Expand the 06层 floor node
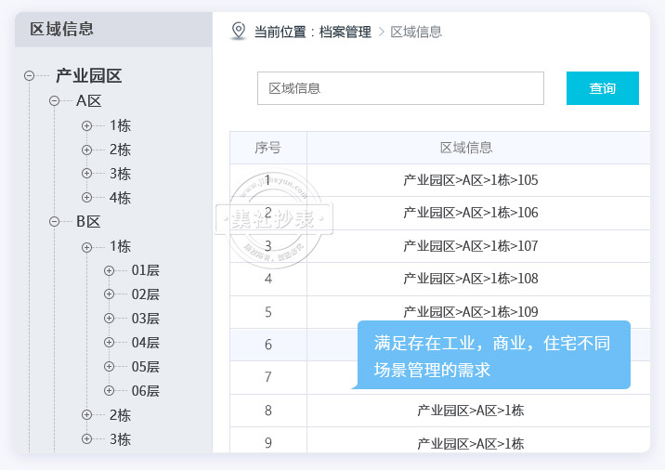 (x=110, y=391)
